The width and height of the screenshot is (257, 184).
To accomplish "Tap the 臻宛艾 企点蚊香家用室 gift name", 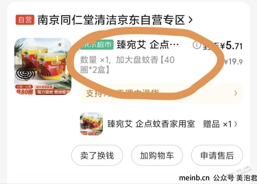I will click(x=151, y=124).
